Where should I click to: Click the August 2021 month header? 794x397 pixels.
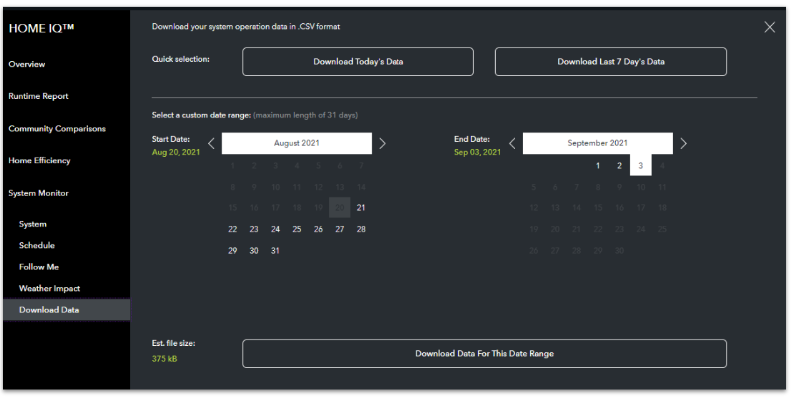pos(297,143)
